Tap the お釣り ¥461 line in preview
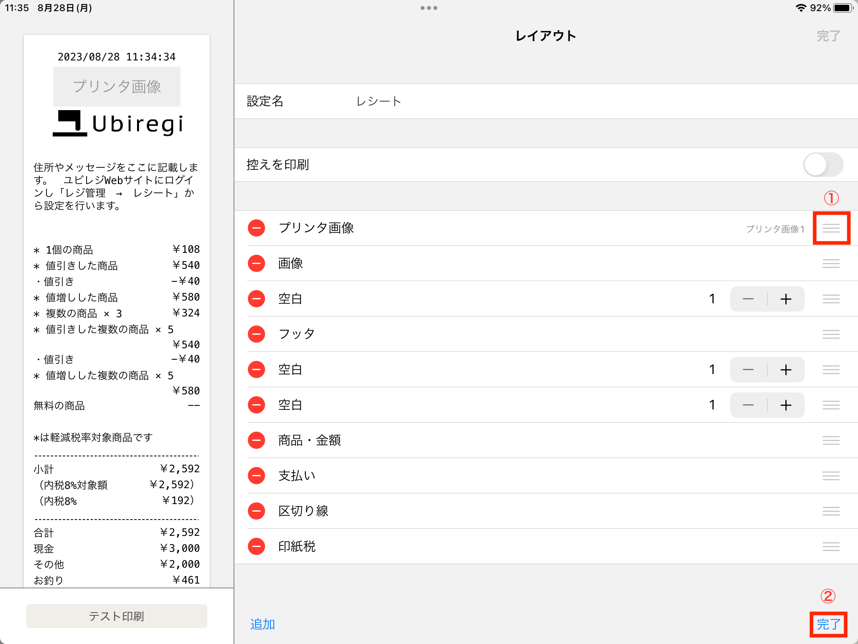 (x=117, y=580)
